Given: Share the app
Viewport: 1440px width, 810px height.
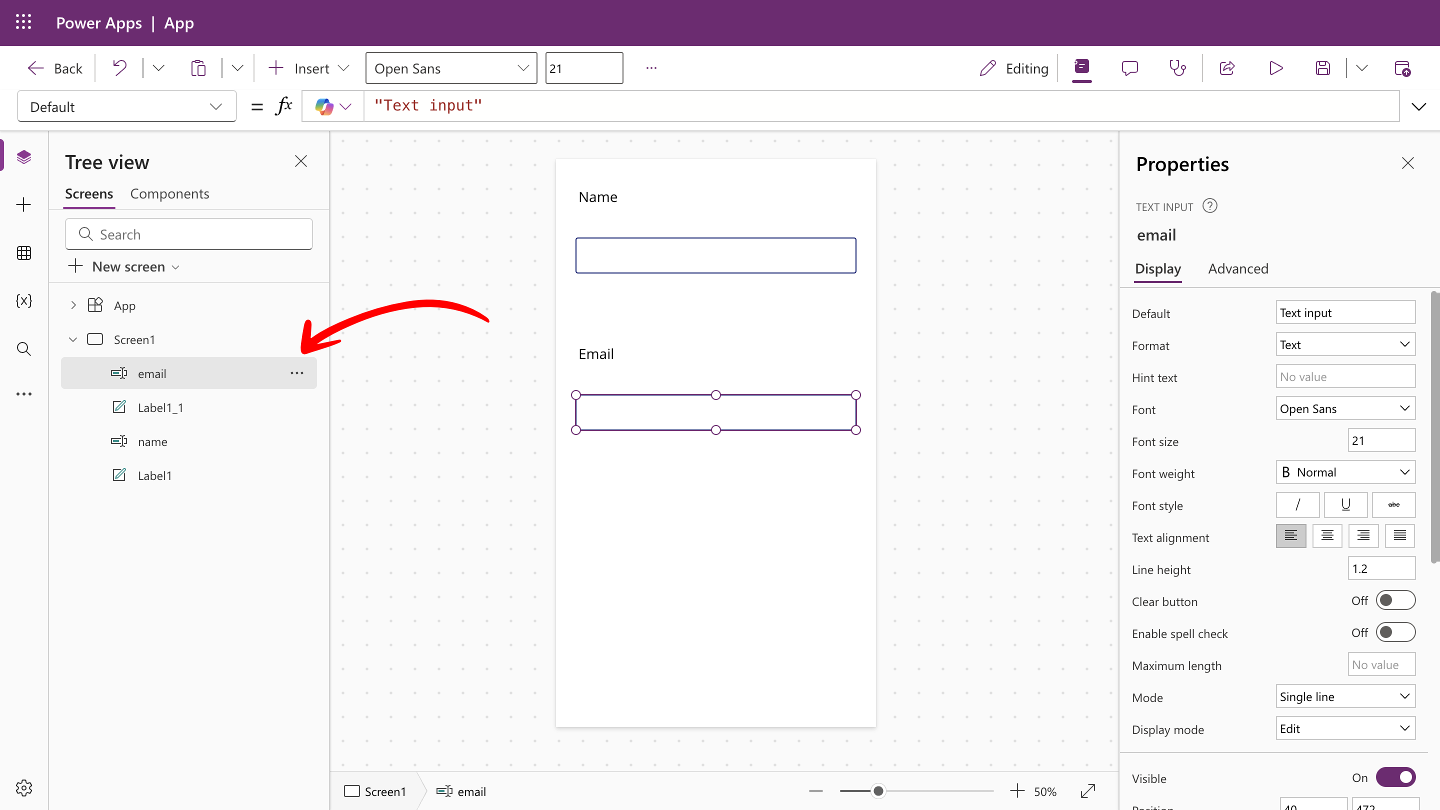Looking at the screenshot, I should 1226,68.
